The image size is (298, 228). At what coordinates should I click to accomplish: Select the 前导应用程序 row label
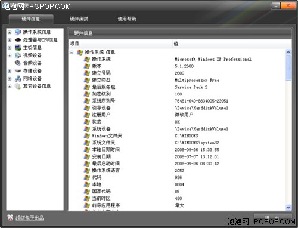pos(105,205)
